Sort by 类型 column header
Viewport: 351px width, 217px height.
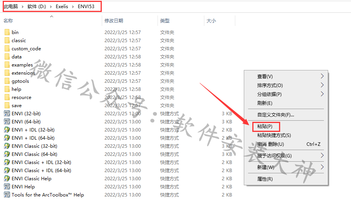point(165,21)
